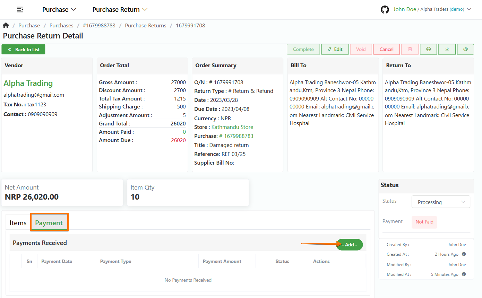Click Back to List button
The height and width of the screenshot is (298, 482).
point(23,50)
